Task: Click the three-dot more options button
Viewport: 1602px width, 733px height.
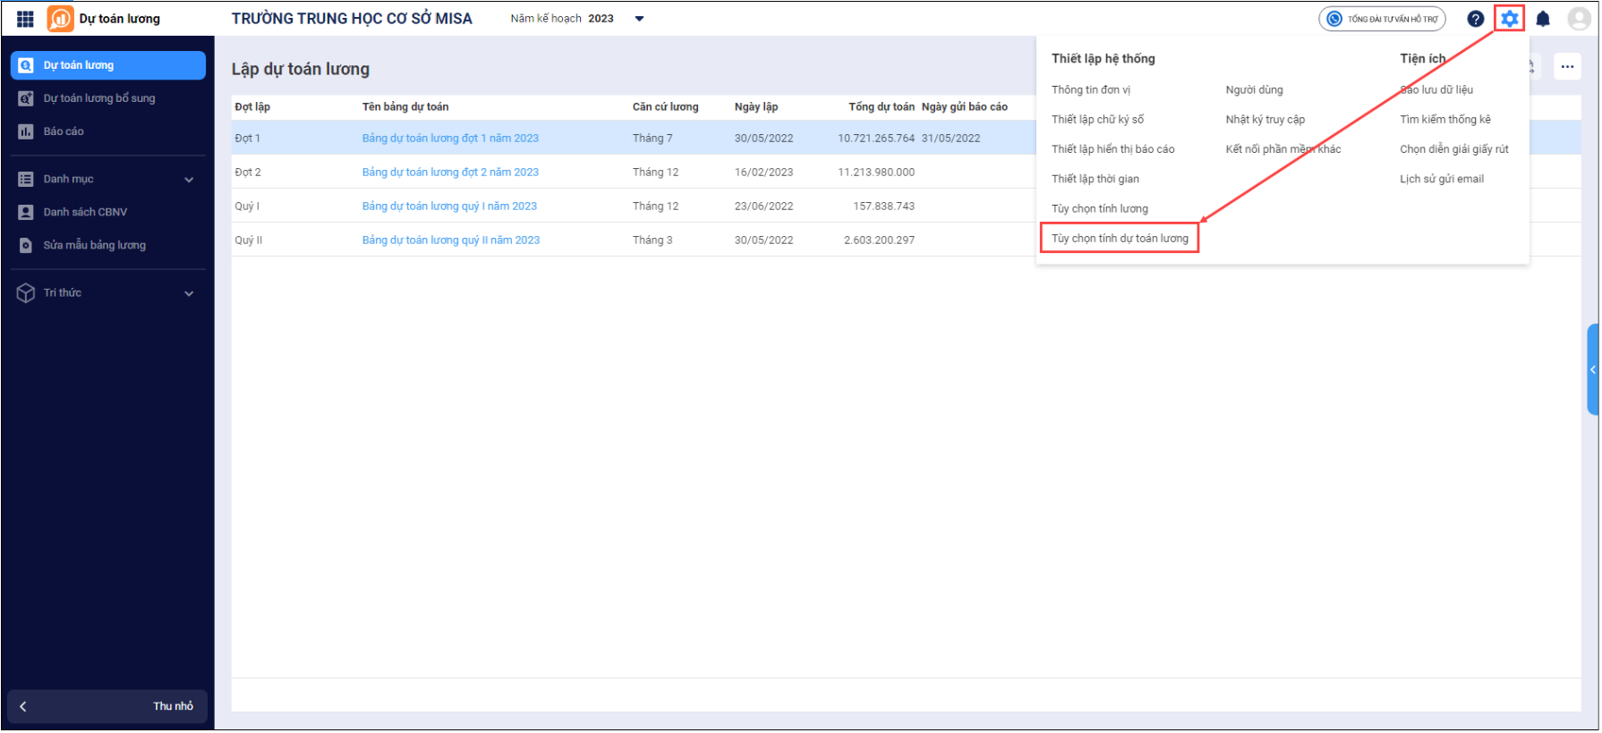Action: [1567, 66]
